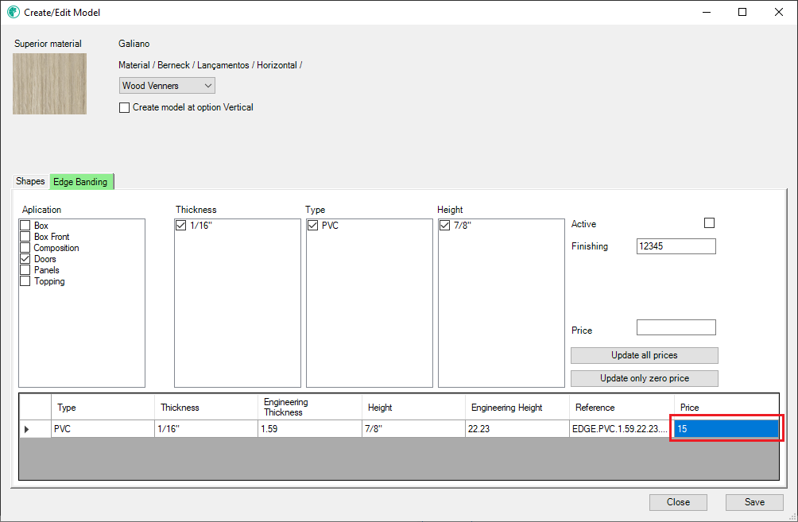Check the Box Front application option
Image resolution: width=798 pixels, height=522 pixels.
25,237
